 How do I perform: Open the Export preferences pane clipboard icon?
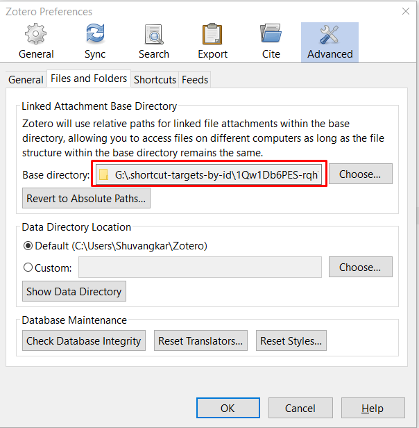(x=212, y=34)
